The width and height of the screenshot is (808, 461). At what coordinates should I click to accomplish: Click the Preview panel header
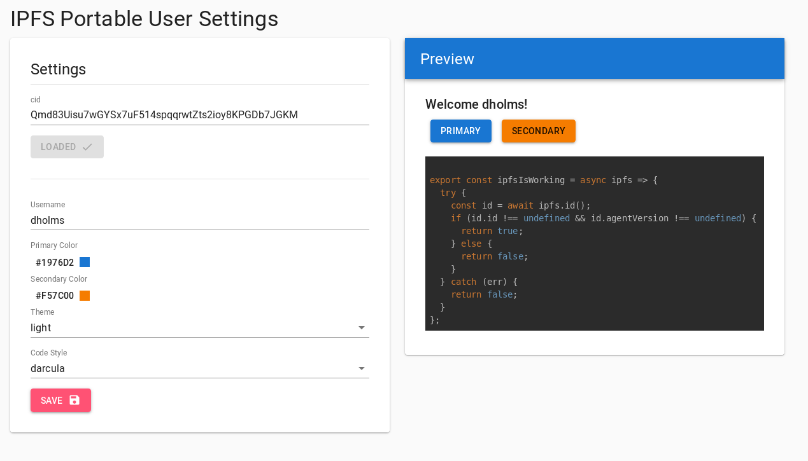pyautogui.click(x=595, y=58)
